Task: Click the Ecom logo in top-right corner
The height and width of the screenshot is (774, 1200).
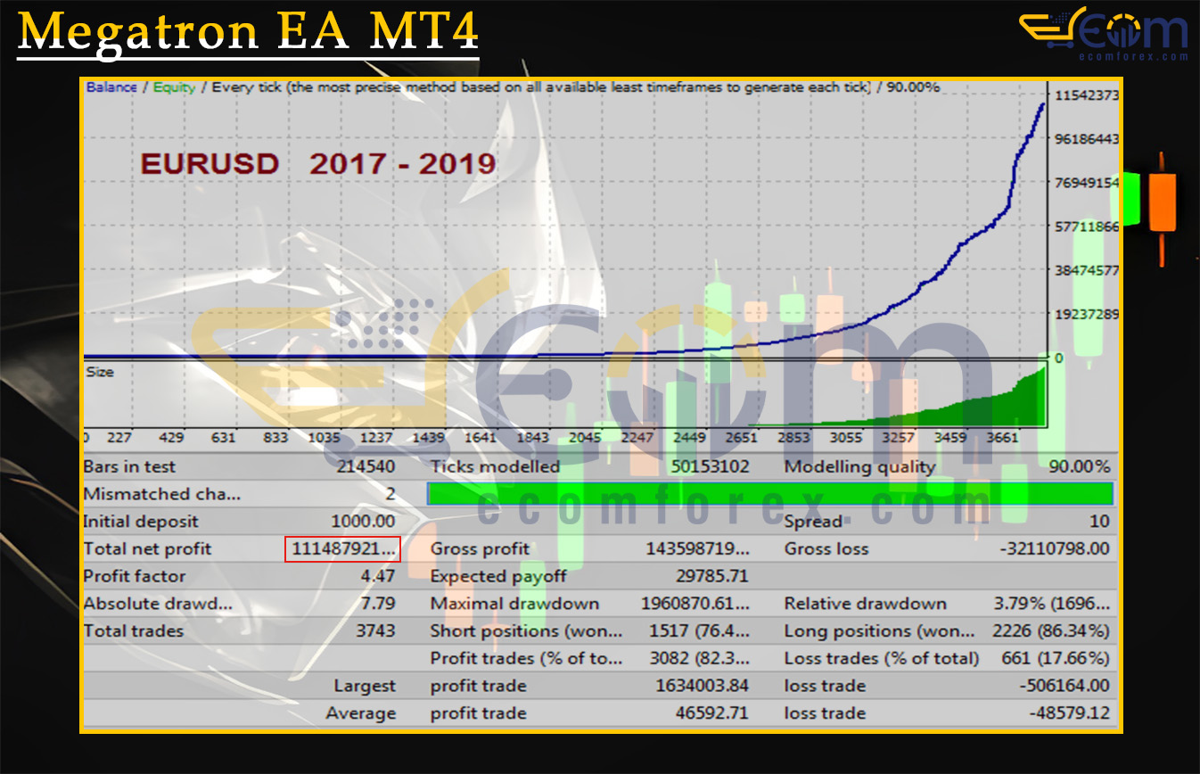Action: click(1103, 29)
